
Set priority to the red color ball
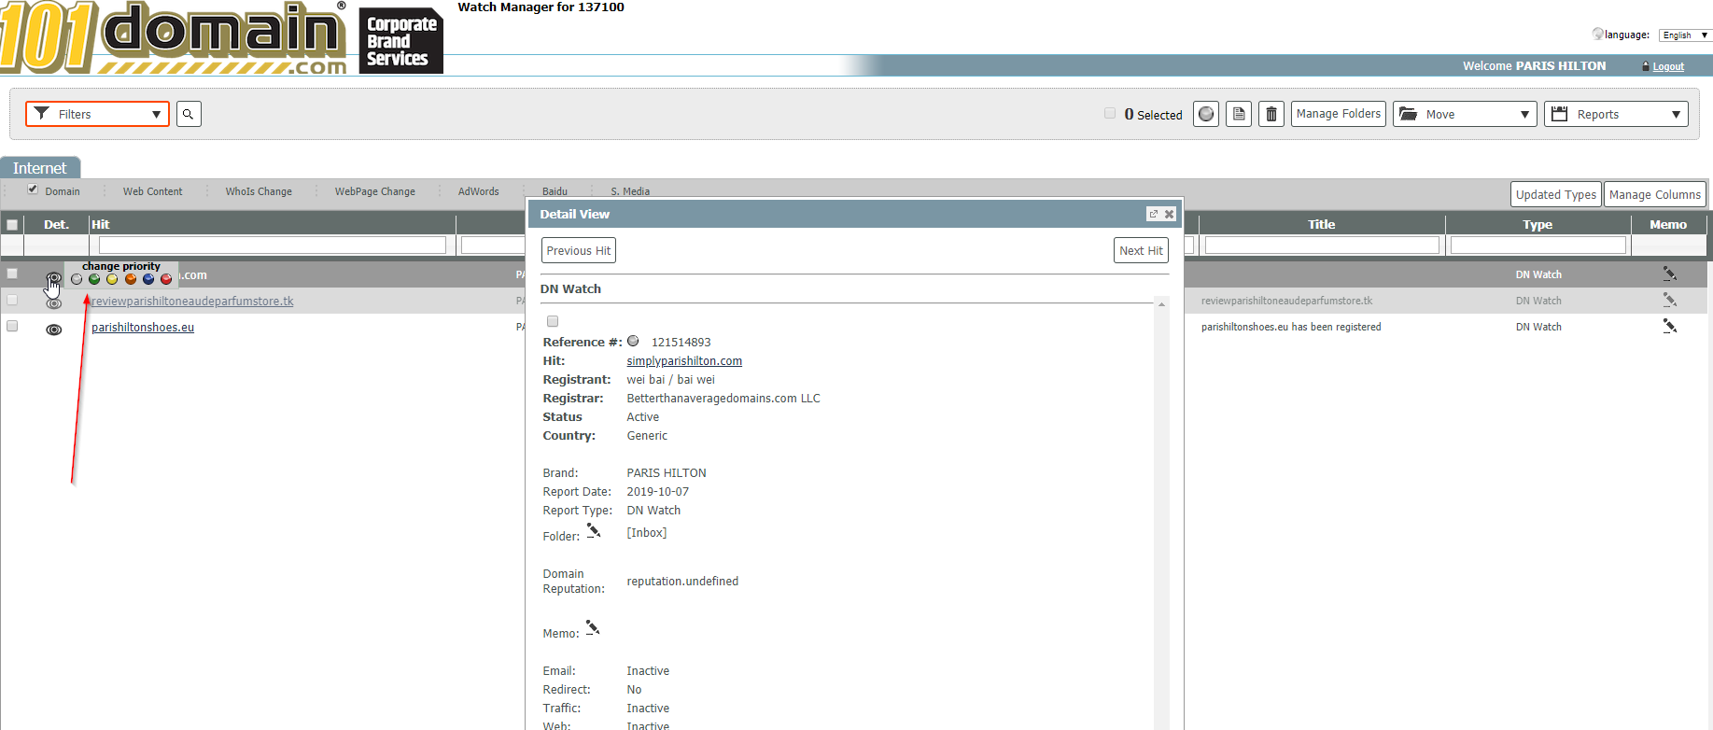[x=166, y=279]
